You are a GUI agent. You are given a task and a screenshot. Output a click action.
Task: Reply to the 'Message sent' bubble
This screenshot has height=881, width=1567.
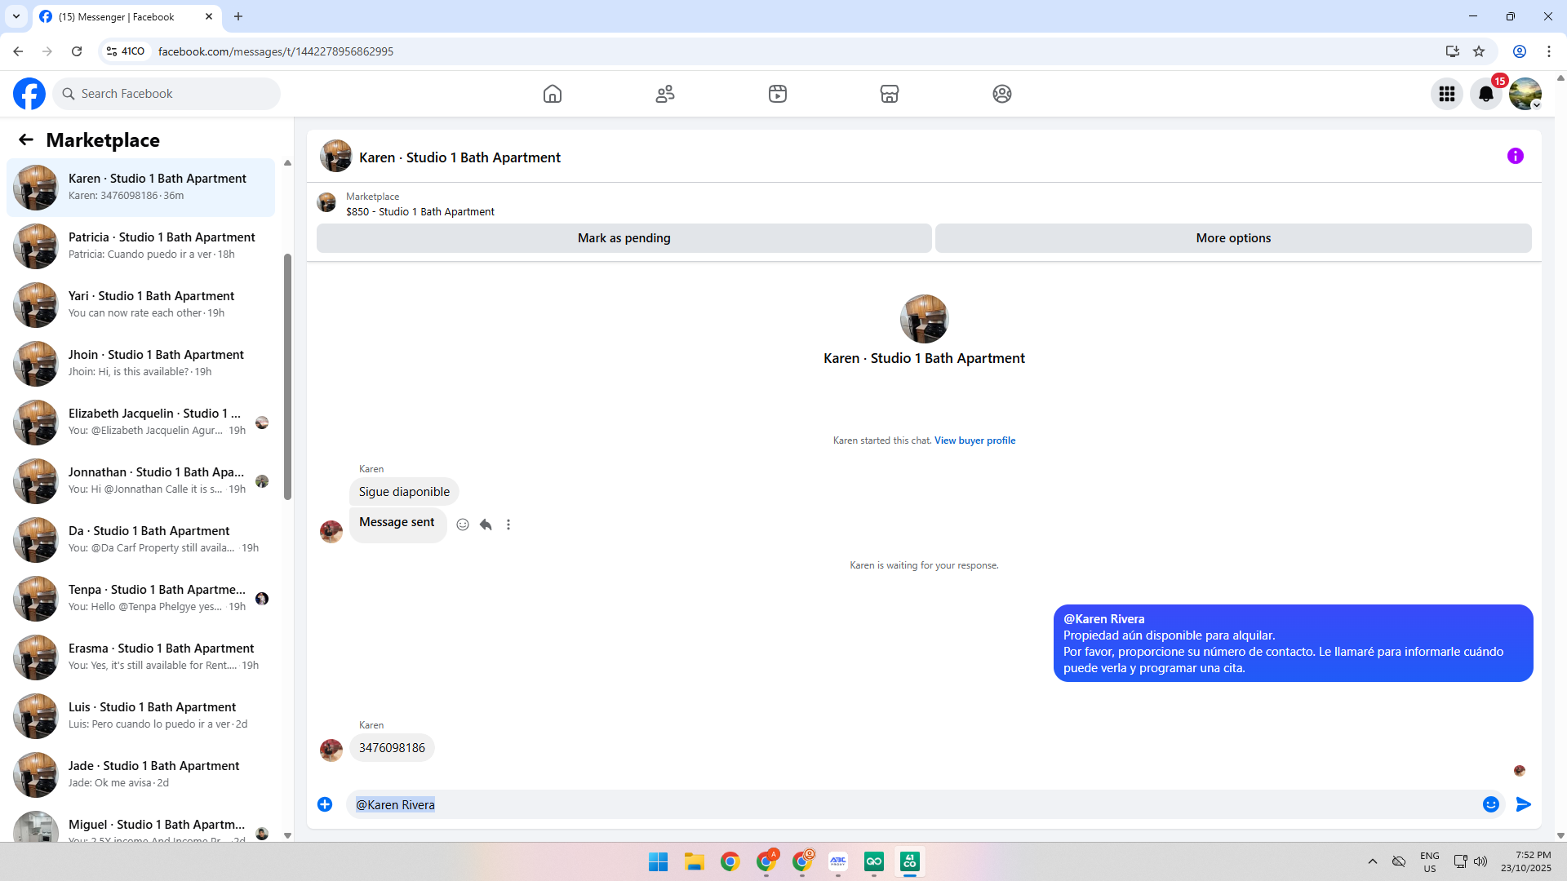point(486,525)
